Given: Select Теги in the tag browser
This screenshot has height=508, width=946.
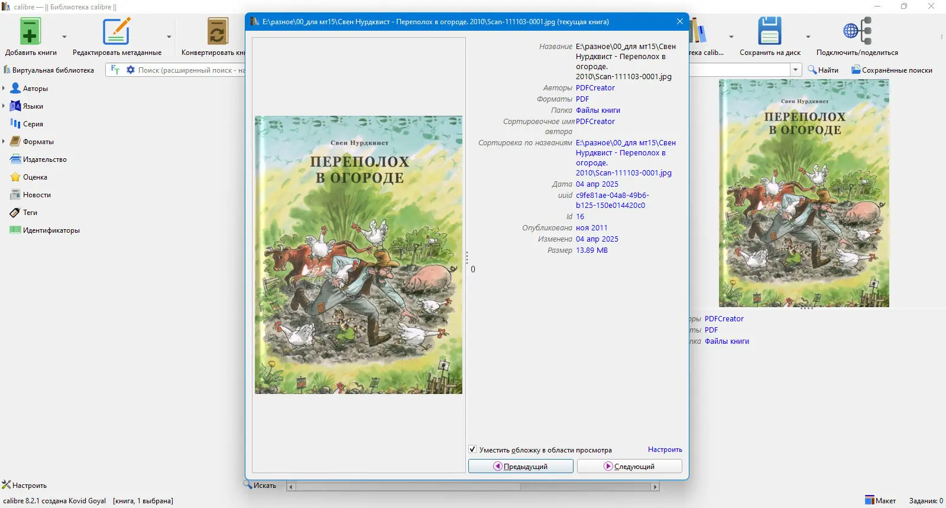Looking at the screenshot, I should (x=30, y=213).
